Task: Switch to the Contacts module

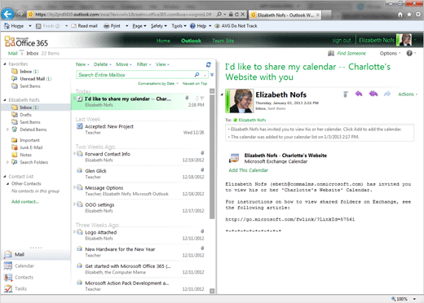Action: click(x=24, y=277)
